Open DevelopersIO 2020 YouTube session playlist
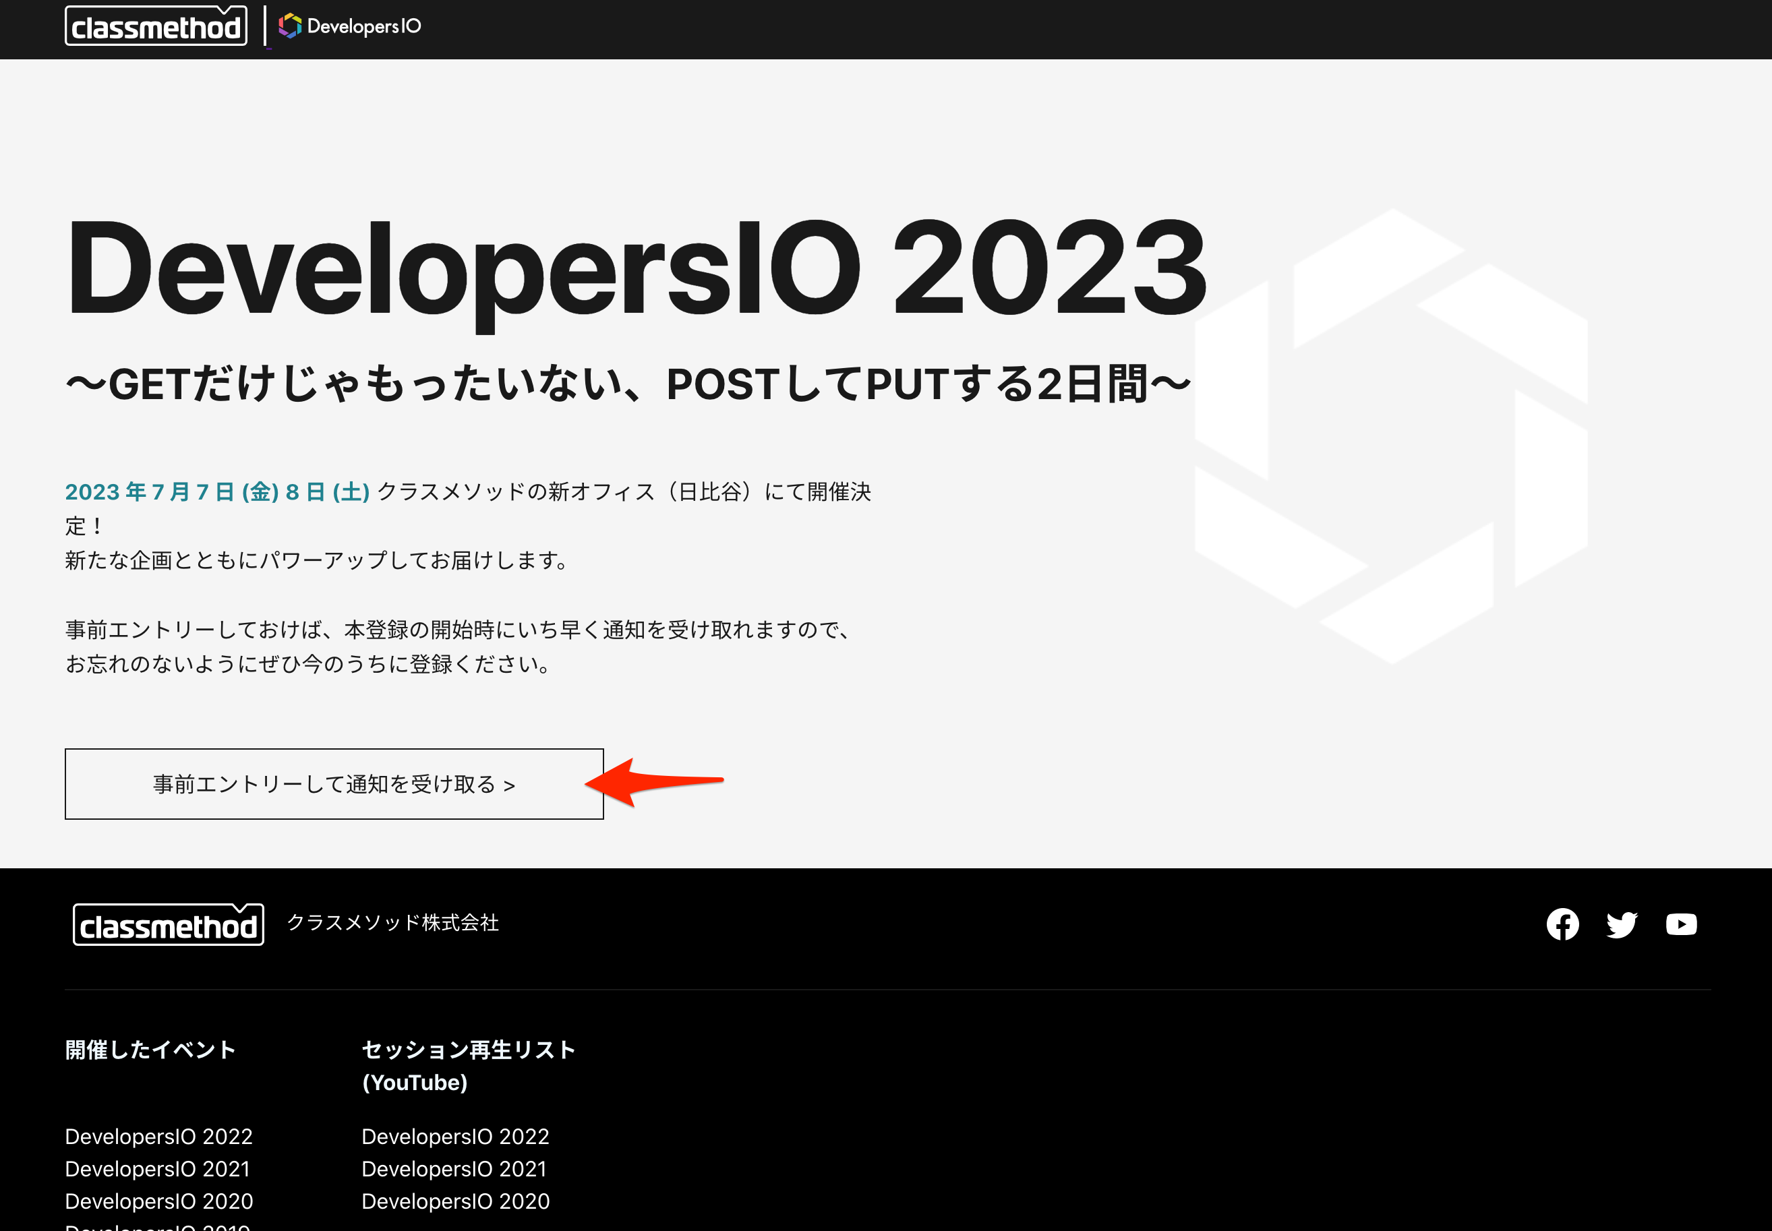Viewport: 1772px width, 1231px height. 455,1201
